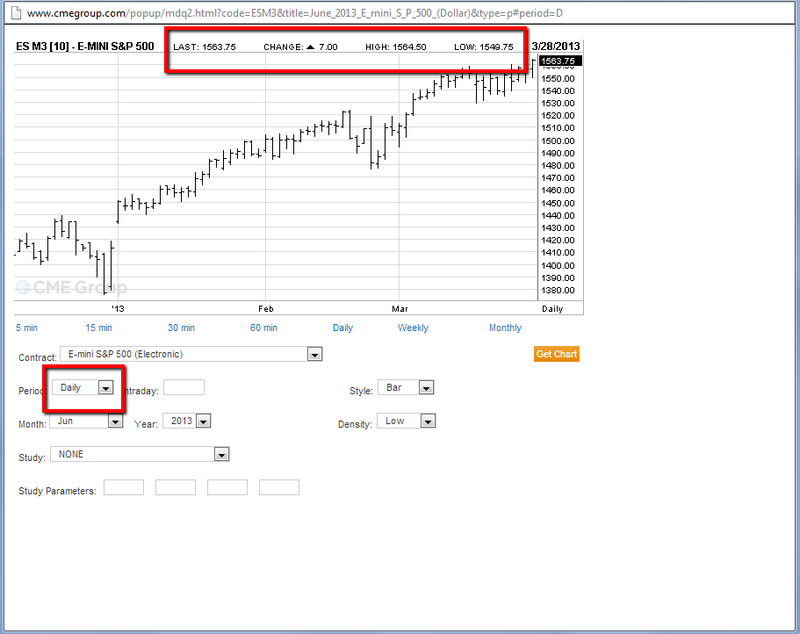Open the Study dropdown showing NONE
800x634 pixels.
[x=140, y=455]
